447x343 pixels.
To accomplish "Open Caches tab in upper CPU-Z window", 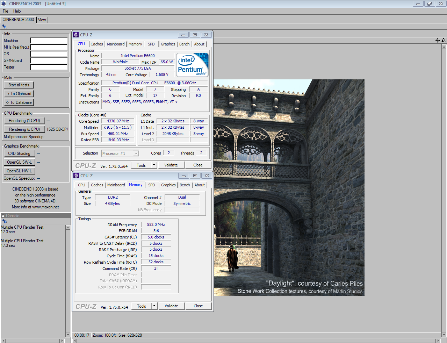I will (97, 44).
